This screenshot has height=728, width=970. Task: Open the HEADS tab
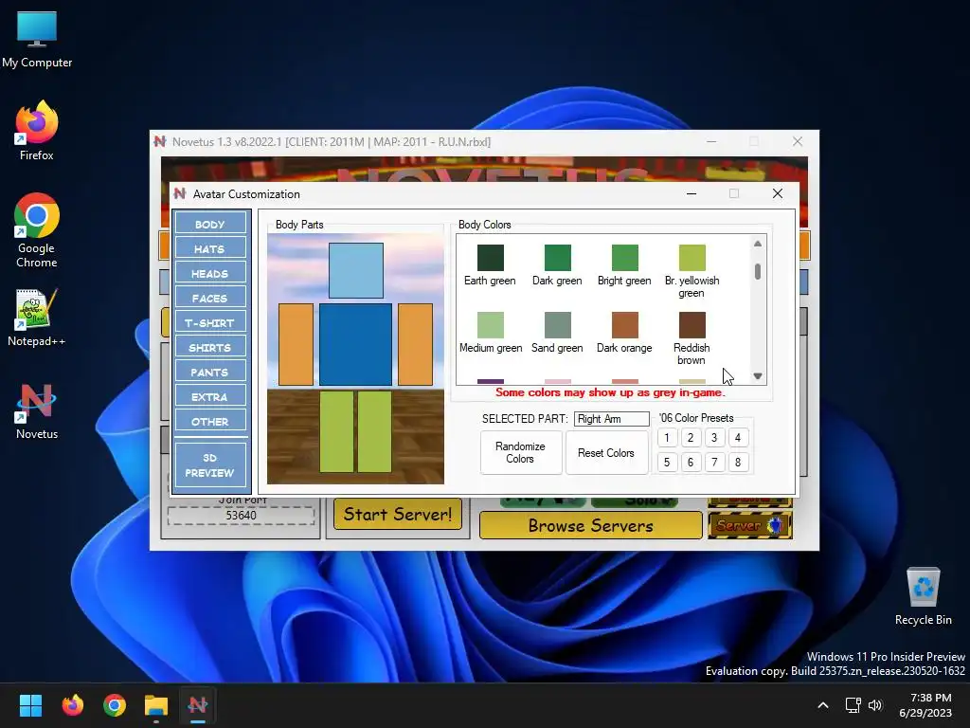(x=209, y=274)
